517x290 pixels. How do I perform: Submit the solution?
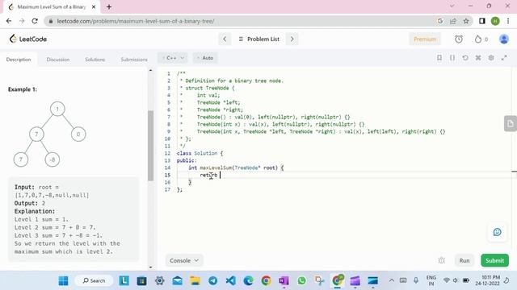(494, 260)
